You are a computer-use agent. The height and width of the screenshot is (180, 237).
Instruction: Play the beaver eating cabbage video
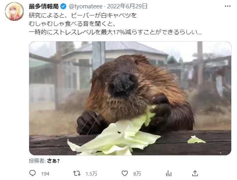tap(130, 98)
